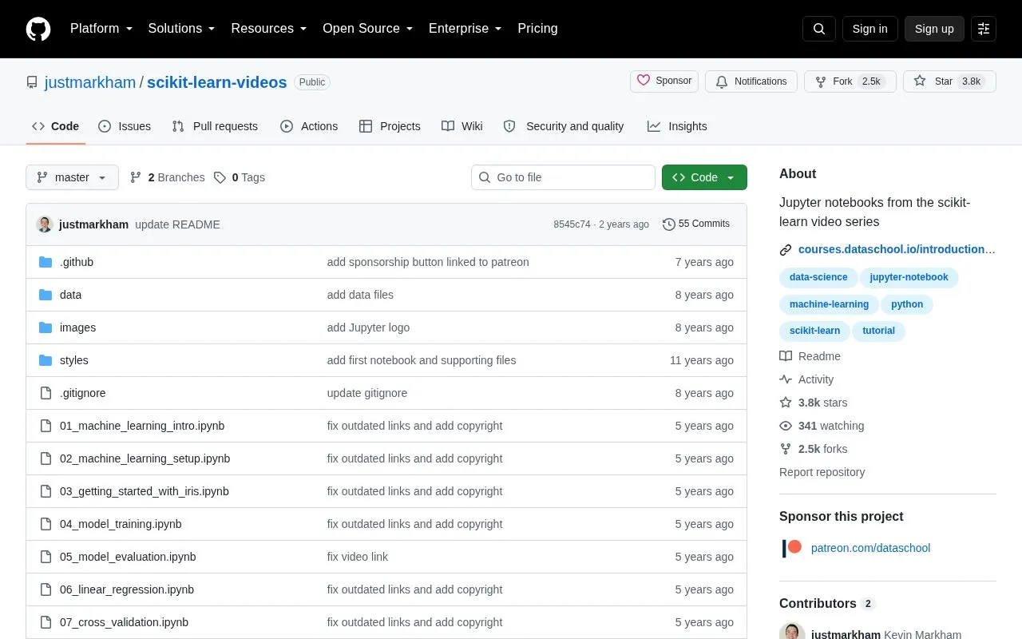Open the green Code dropdown button

(704, 177)
